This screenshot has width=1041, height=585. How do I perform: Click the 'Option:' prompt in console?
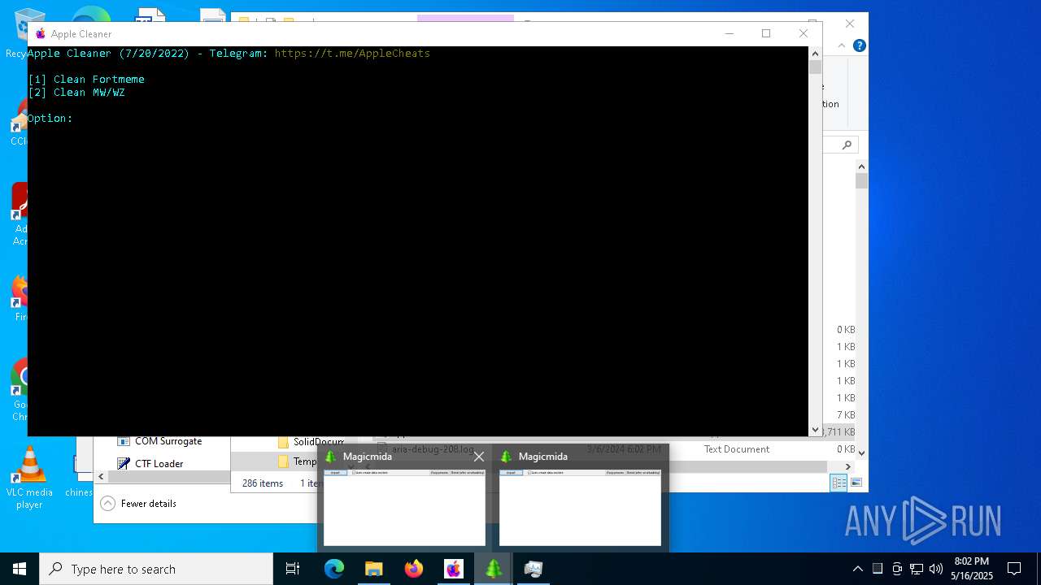tap(50, 119)
